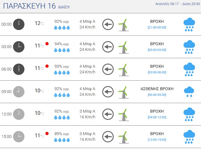
Task: Click the red dot beside 11°C at 03:00
Action: [x=47, y=44]
